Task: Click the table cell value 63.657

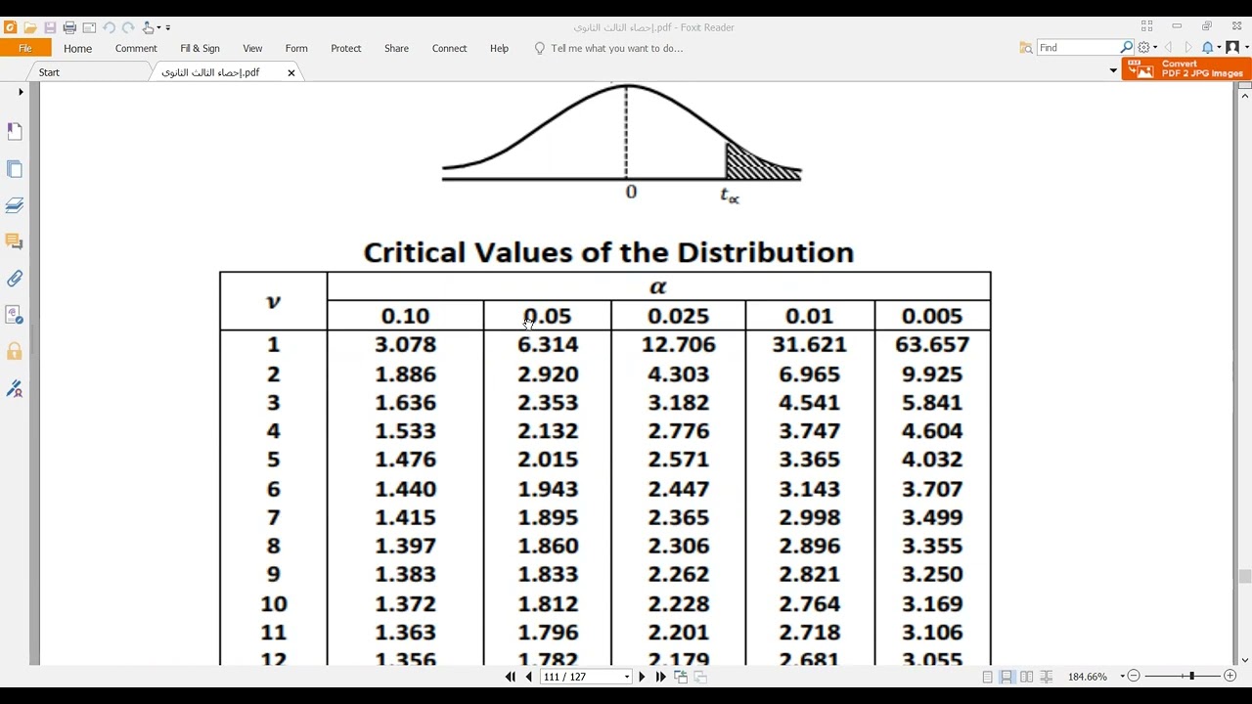Action: (932, 345)
